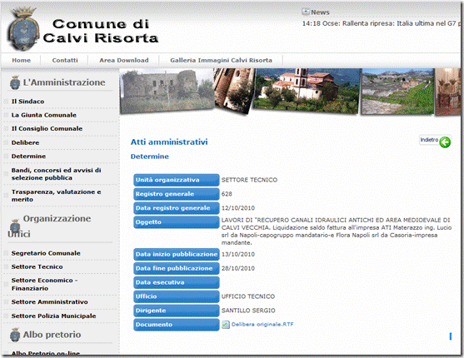
Task: Click the news ticker headline about Ocse
Action: pyautogui.click(x=382, y=23)
